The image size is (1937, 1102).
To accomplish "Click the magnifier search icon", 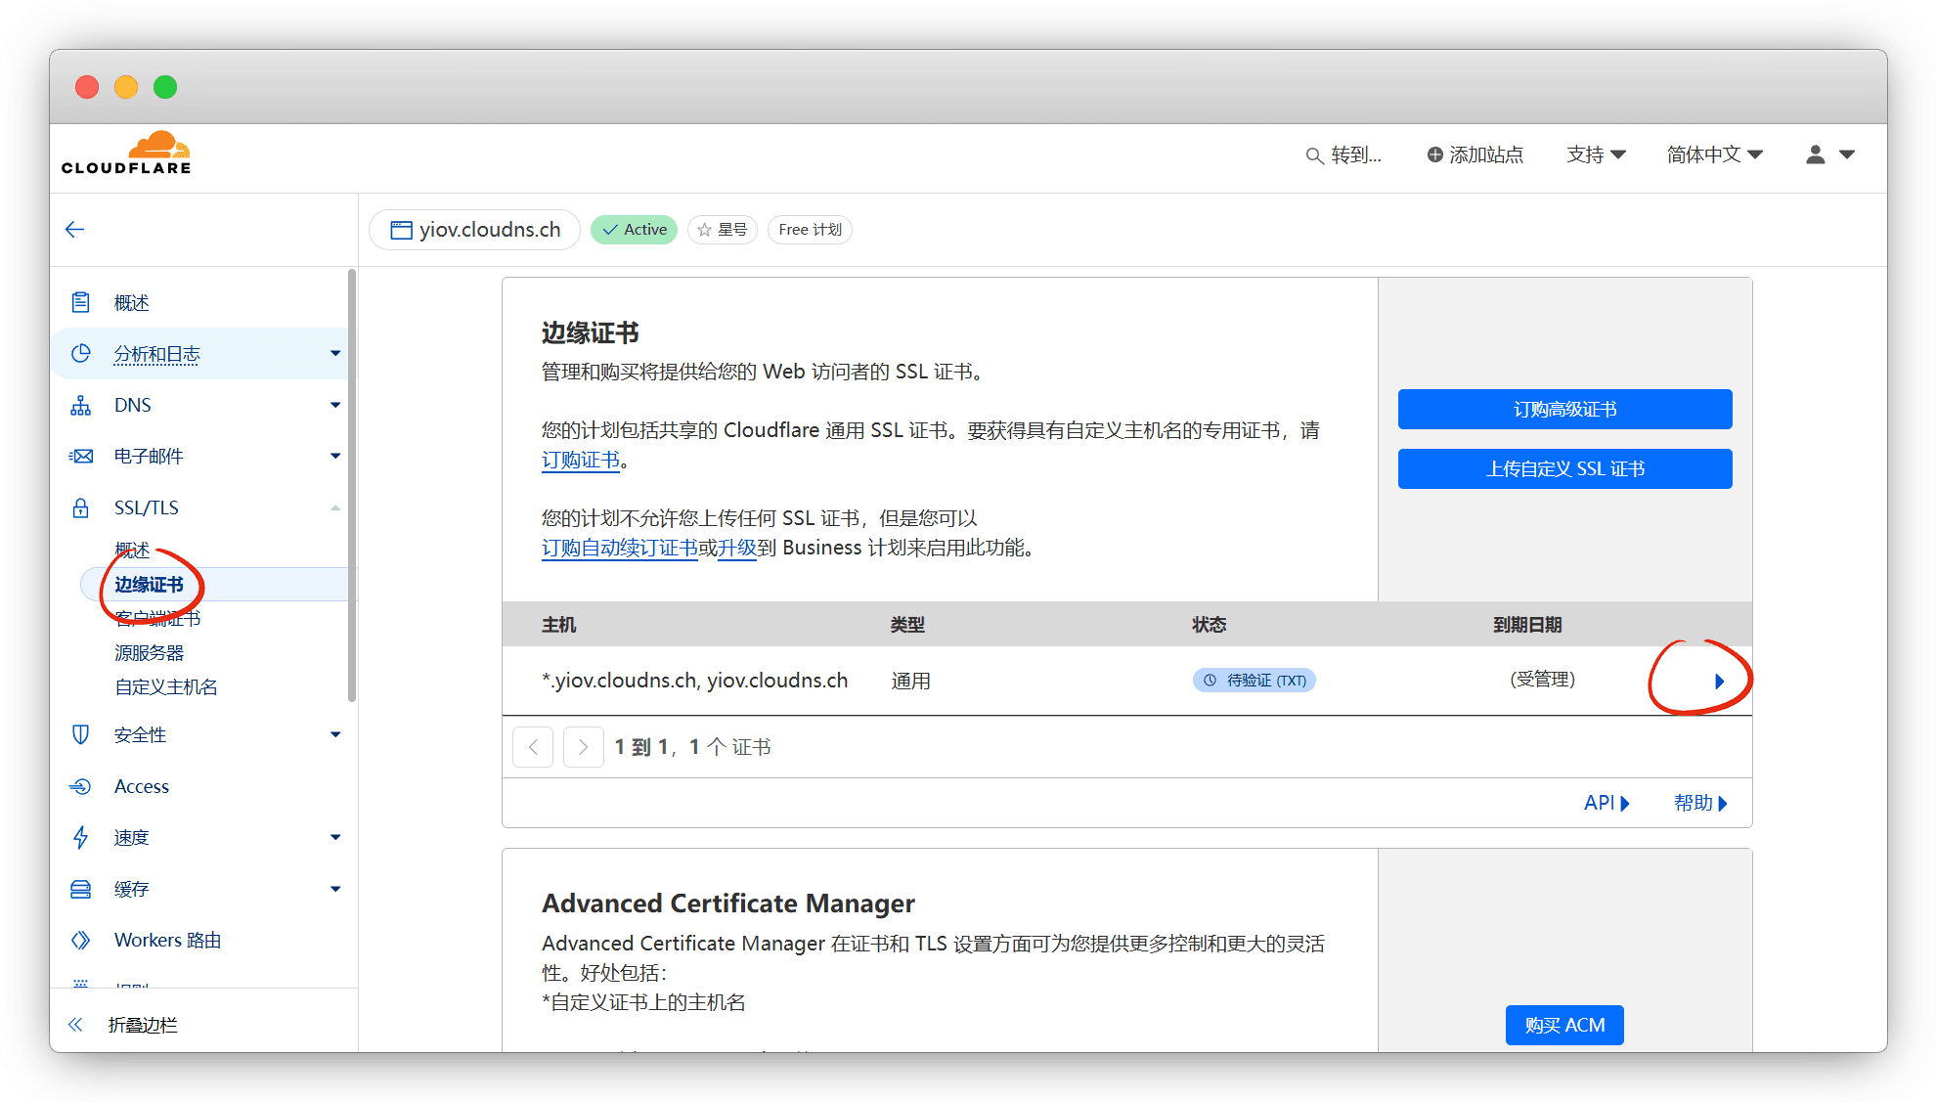I will pyautogui.click(x=1314, y=155).
